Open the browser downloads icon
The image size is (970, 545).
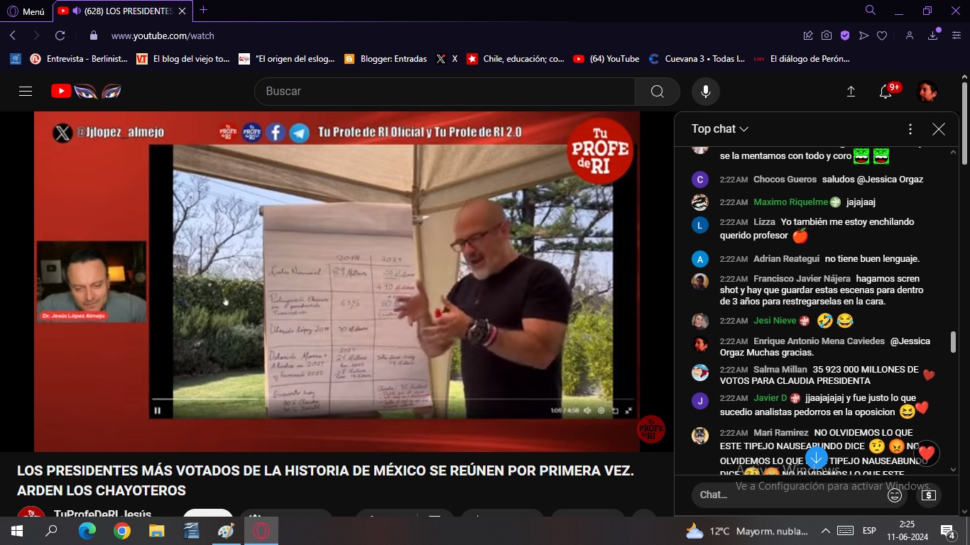[933, 35]
